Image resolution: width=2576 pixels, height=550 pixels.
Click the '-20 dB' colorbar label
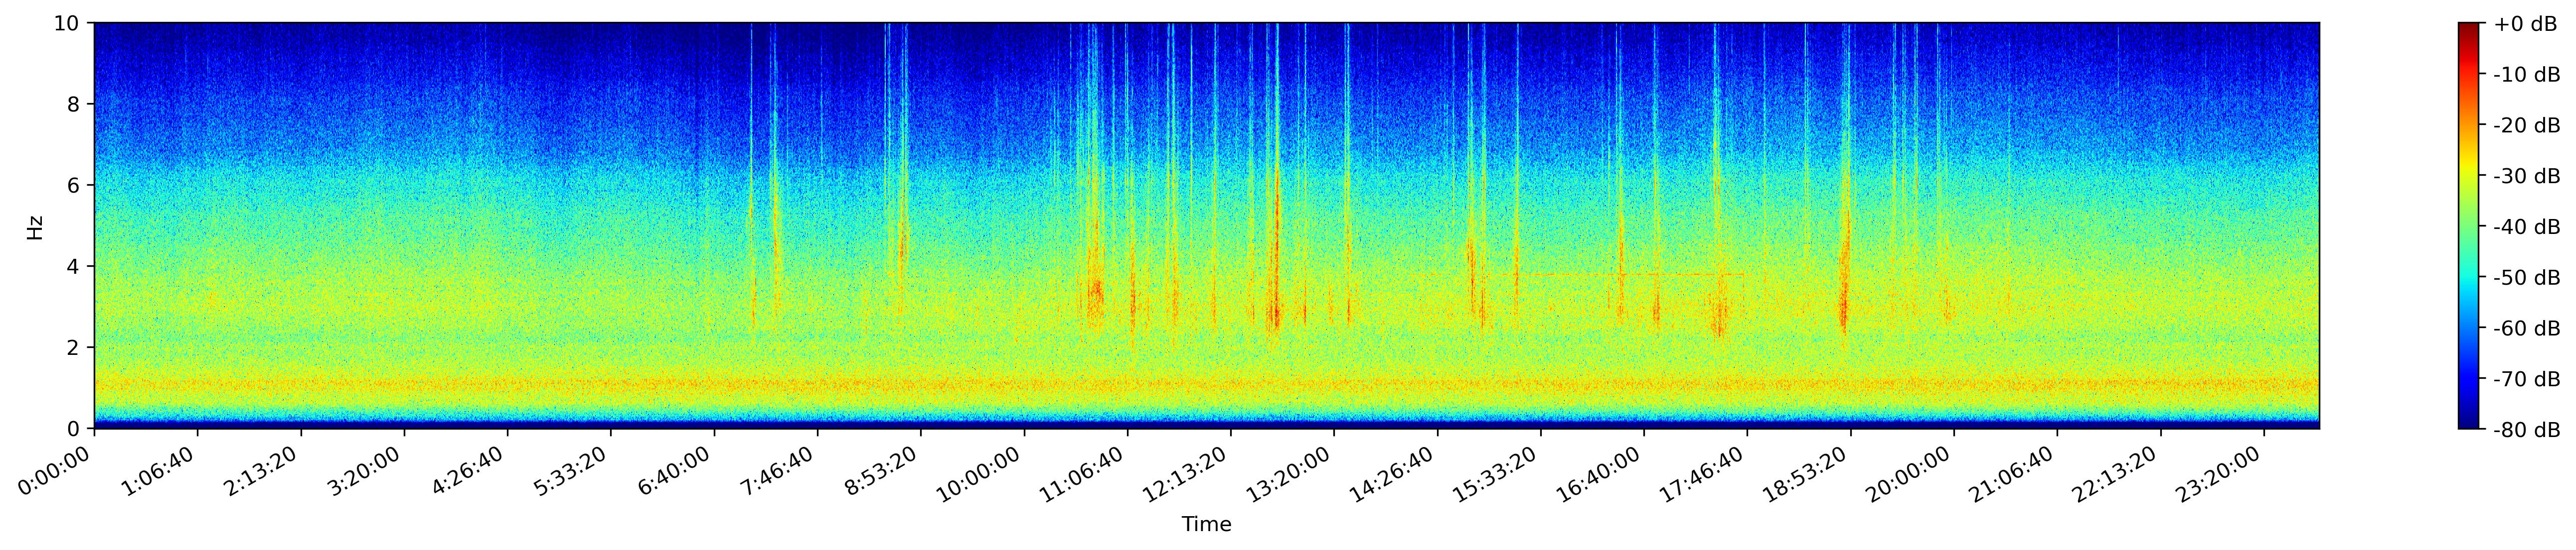tap(2527, 126)
